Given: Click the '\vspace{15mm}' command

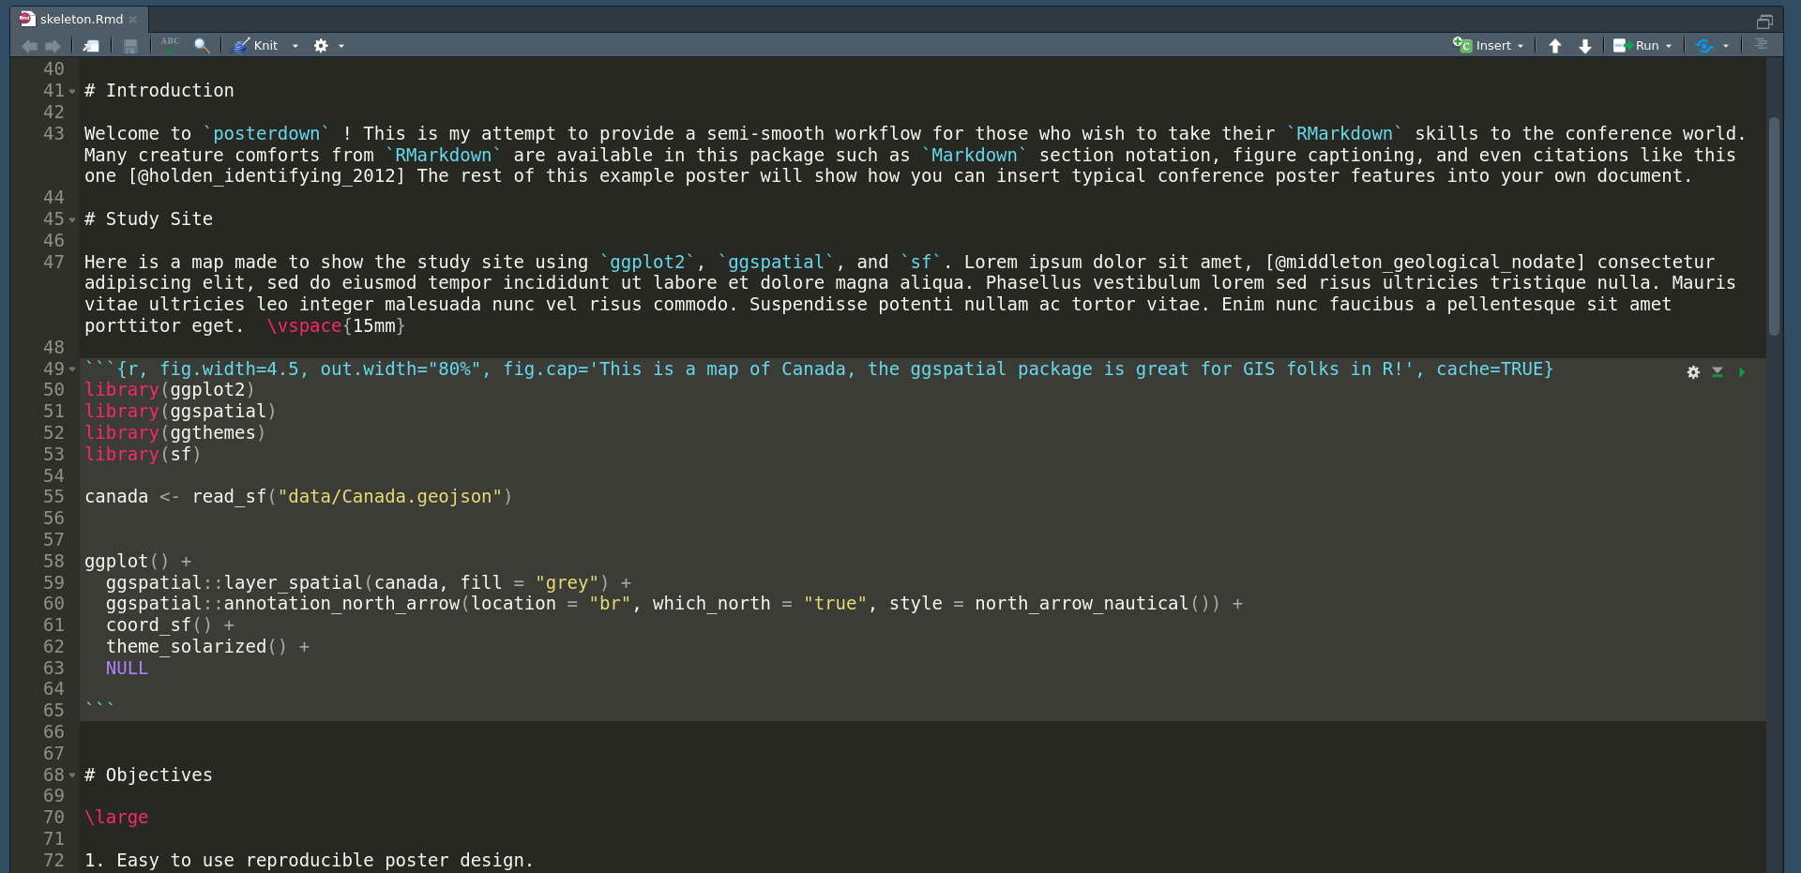Looking at the screenshot, I should 336,326.
